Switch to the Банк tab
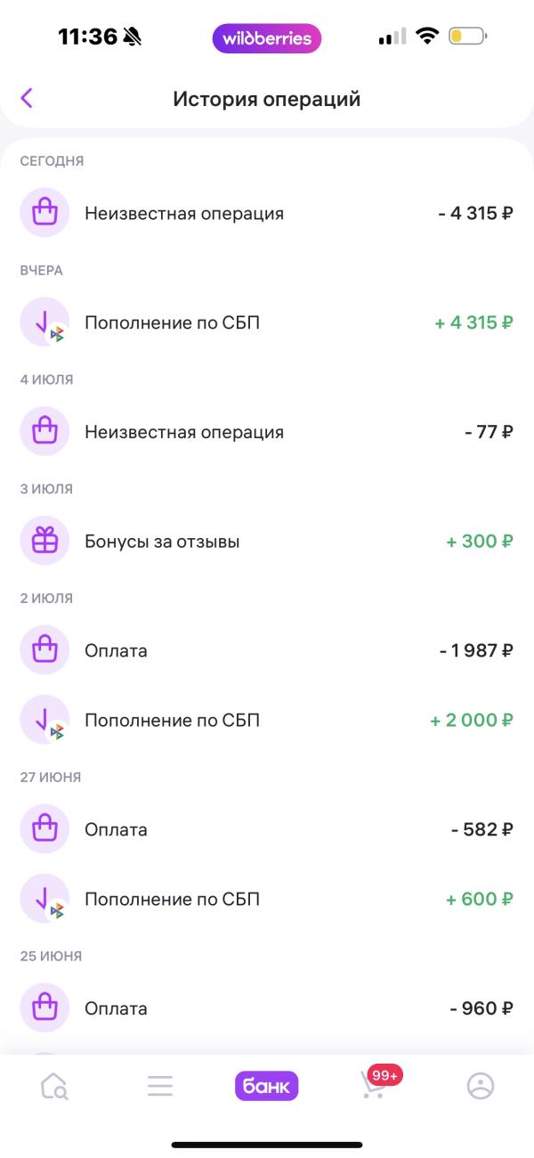The height and width of the screenshot is (1158, 534). pyautogui.click(x=267, y=1086)
